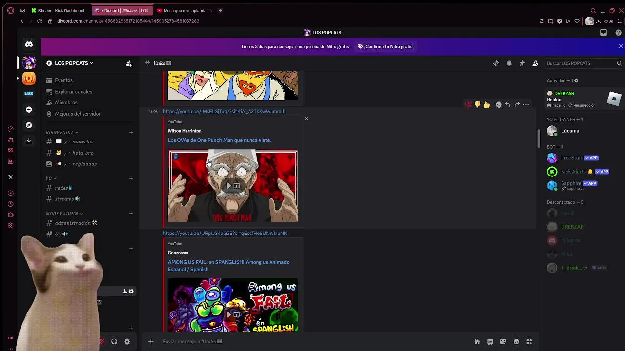The image size is (625, 351).
Task: Reply to message with arrow icon
Action: pyautogui.click(x=508, y=105)
